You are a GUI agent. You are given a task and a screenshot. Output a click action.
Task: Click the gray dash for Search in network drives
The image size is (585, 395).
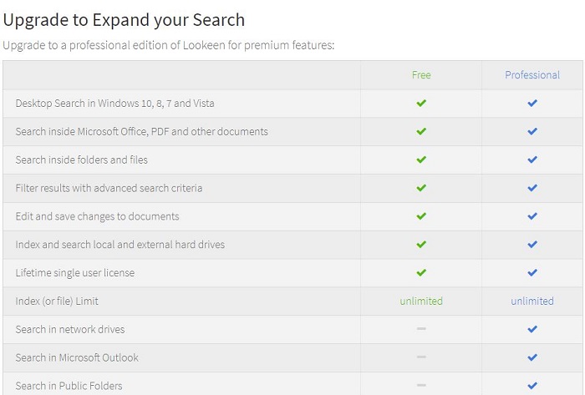(421, 329)
